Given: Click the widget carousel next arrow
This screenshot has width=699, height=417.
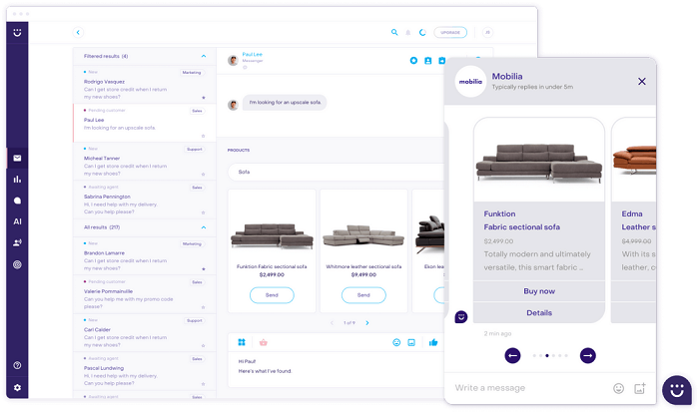Looking at the screenshot, I should point(587,355).
